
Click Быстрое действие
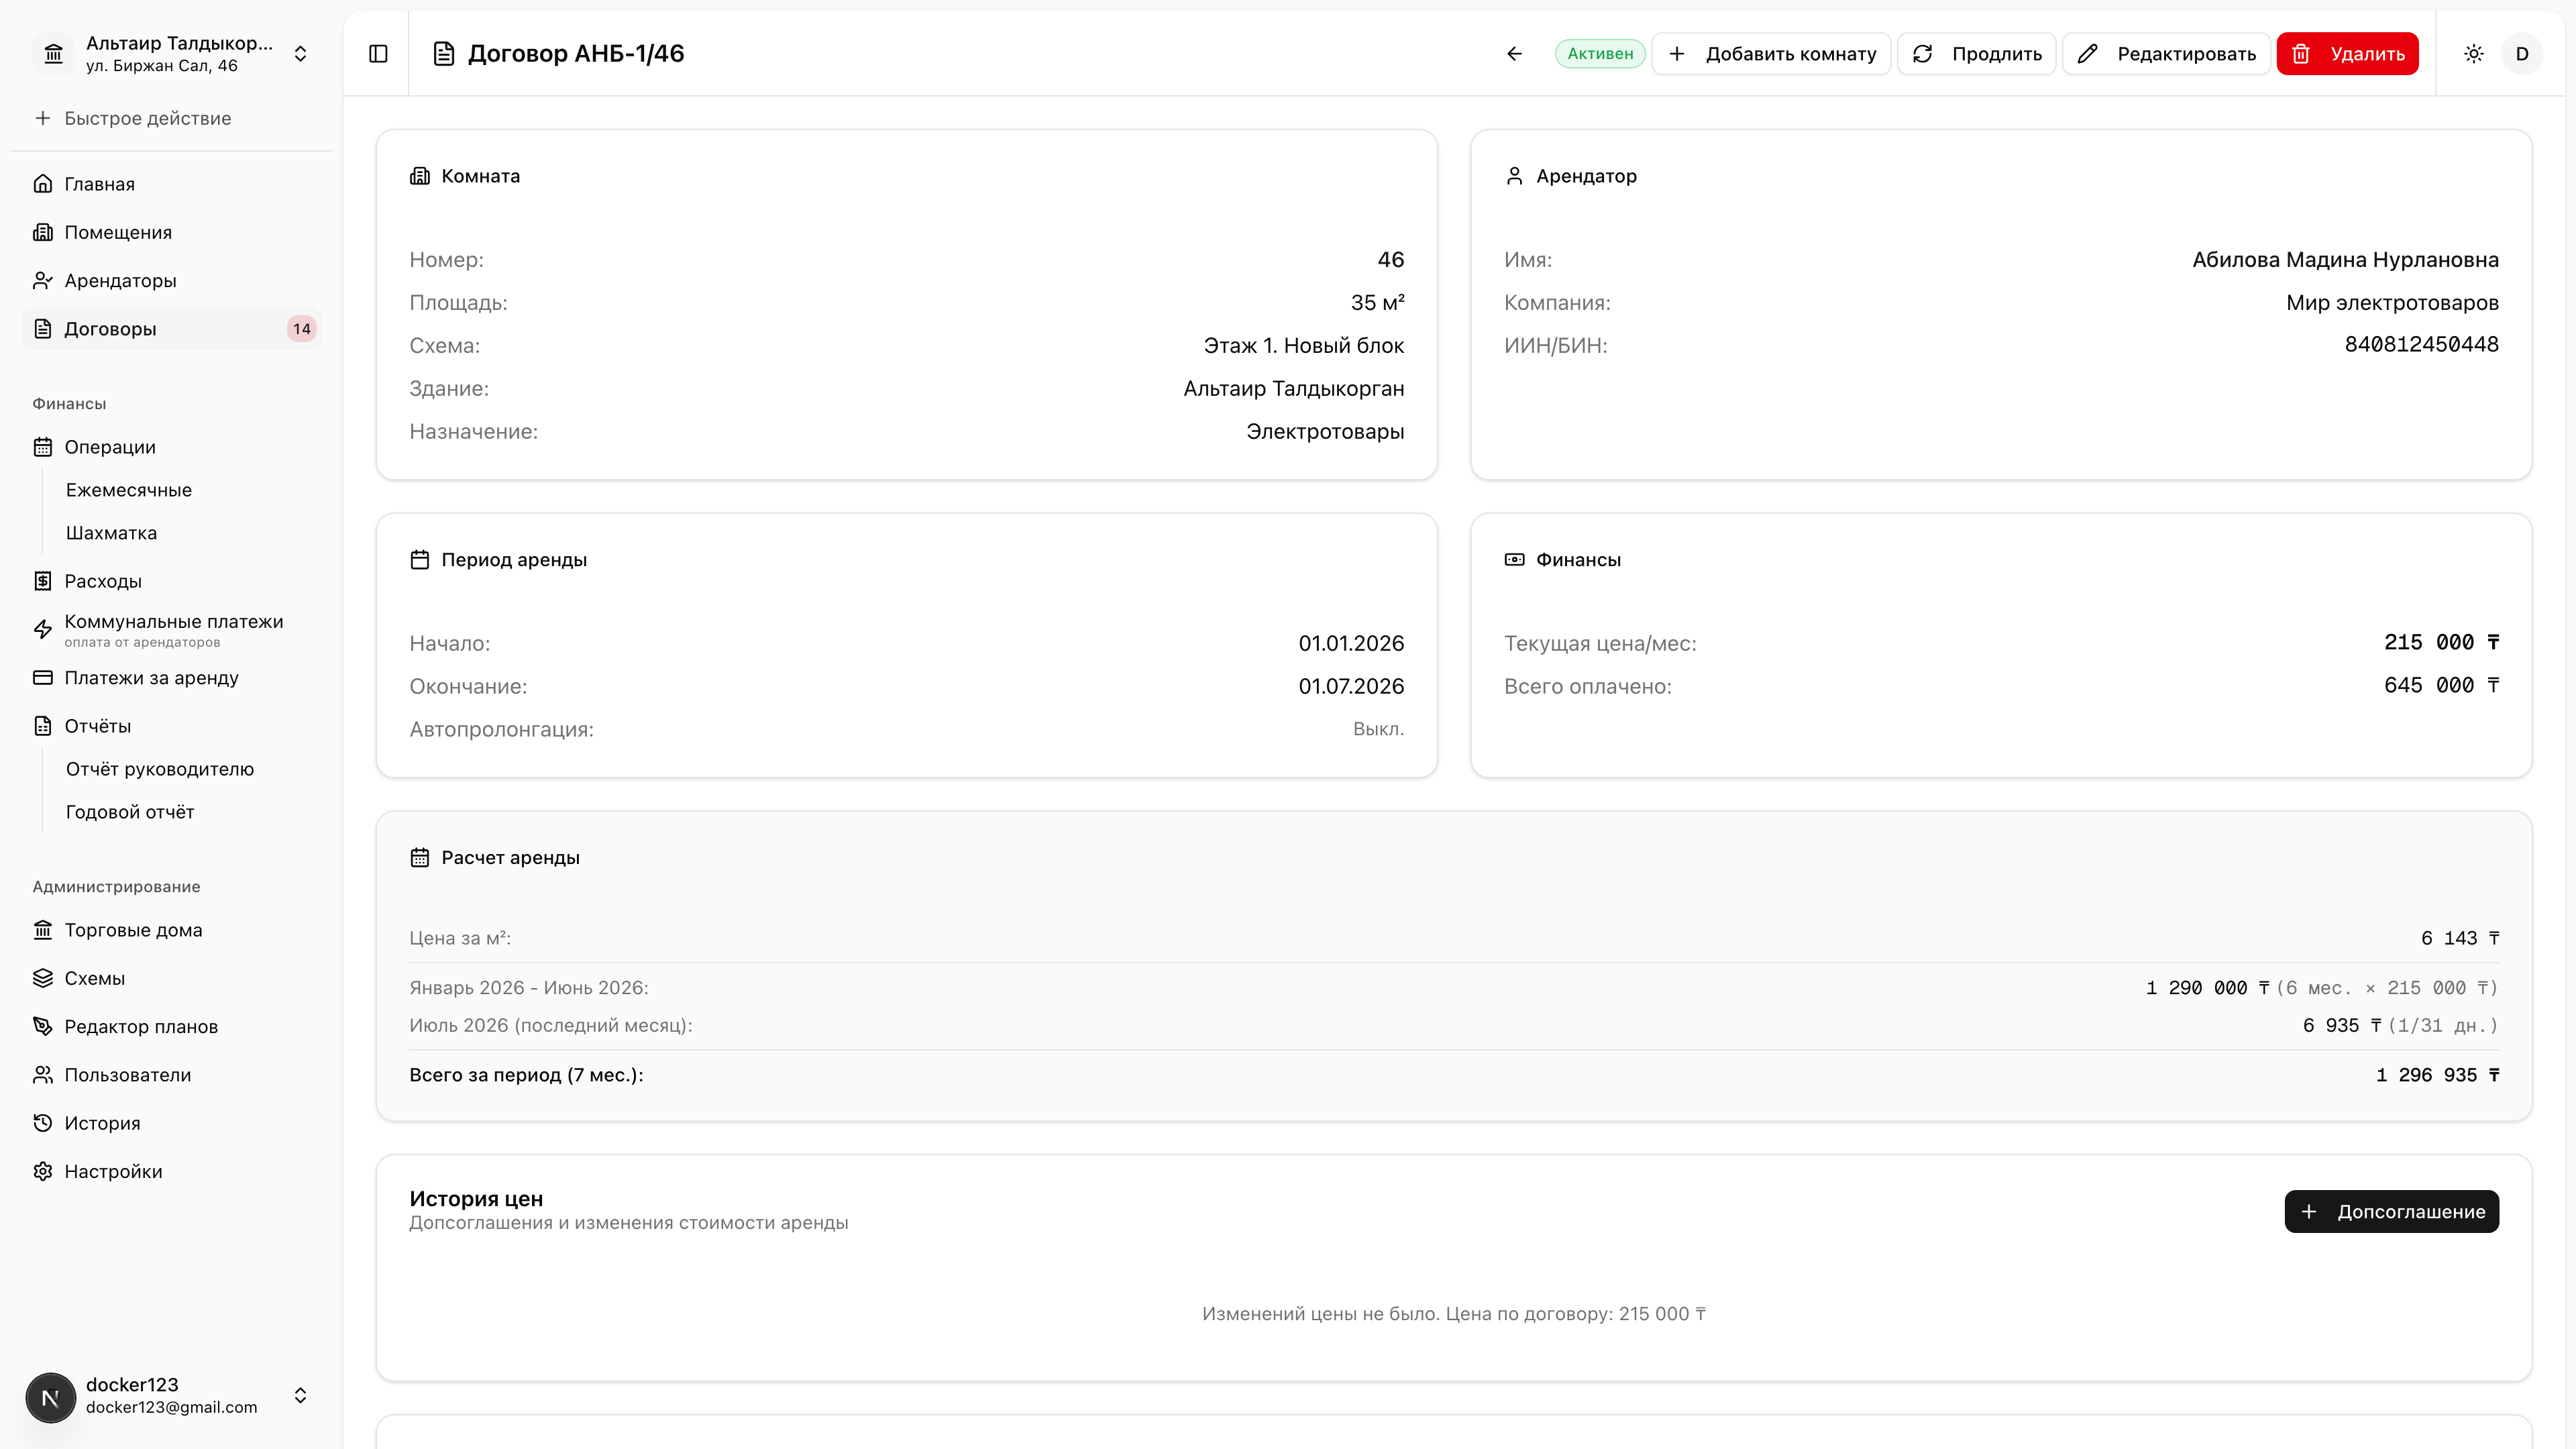click(x=172, y=118)
